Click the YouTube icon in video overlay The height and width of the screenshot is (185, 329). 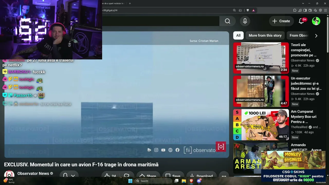click(163, 150)
